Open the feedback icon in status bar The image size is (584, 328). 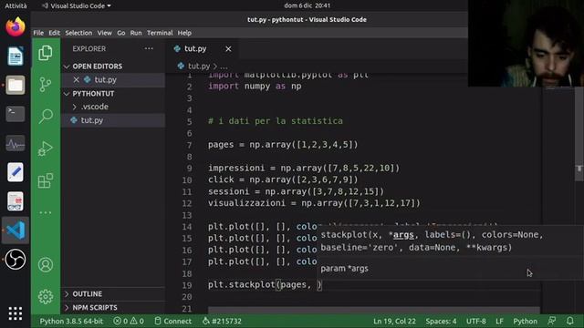point(552,321)
